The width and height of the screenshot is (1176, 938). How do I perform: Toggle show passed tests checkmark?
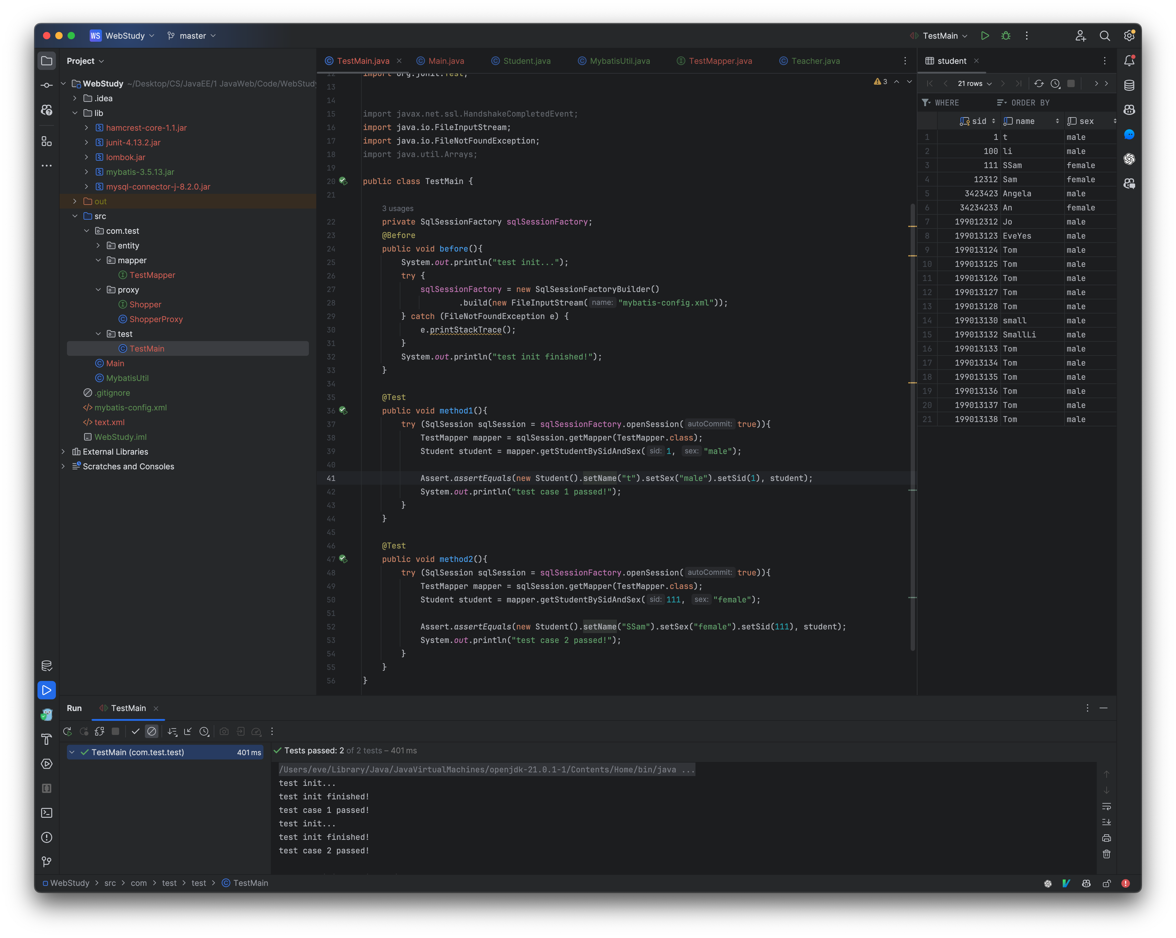click(135, 732)
